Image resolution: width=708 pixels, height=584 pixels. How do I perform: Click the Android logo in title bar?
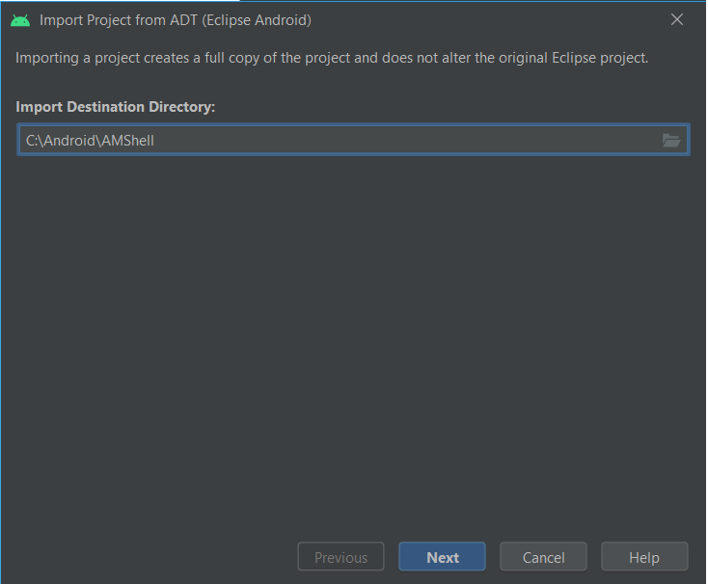point(20,19)
